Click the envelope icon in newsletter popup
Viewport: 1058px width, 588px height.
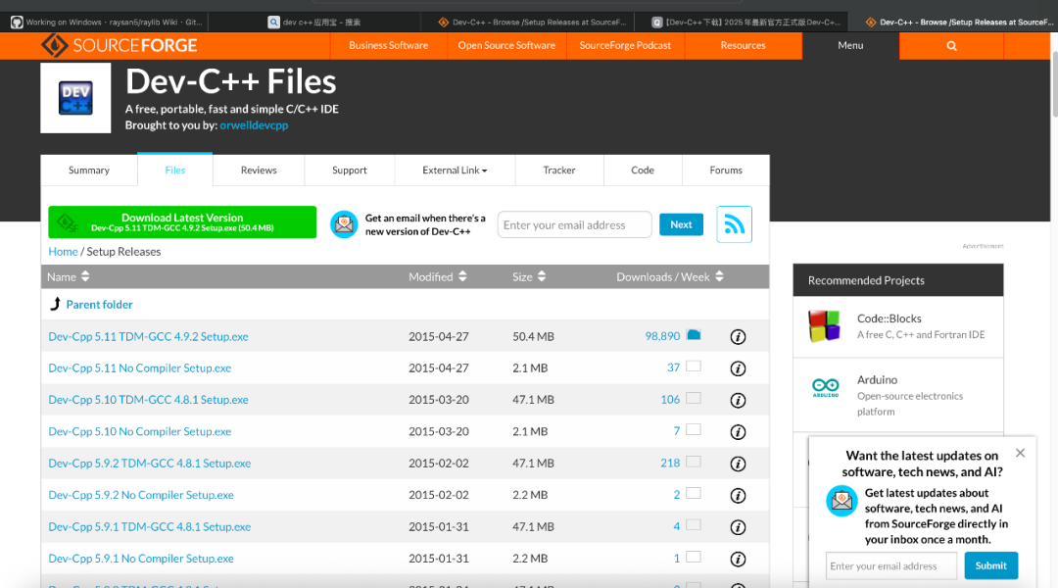click(842, 501)
